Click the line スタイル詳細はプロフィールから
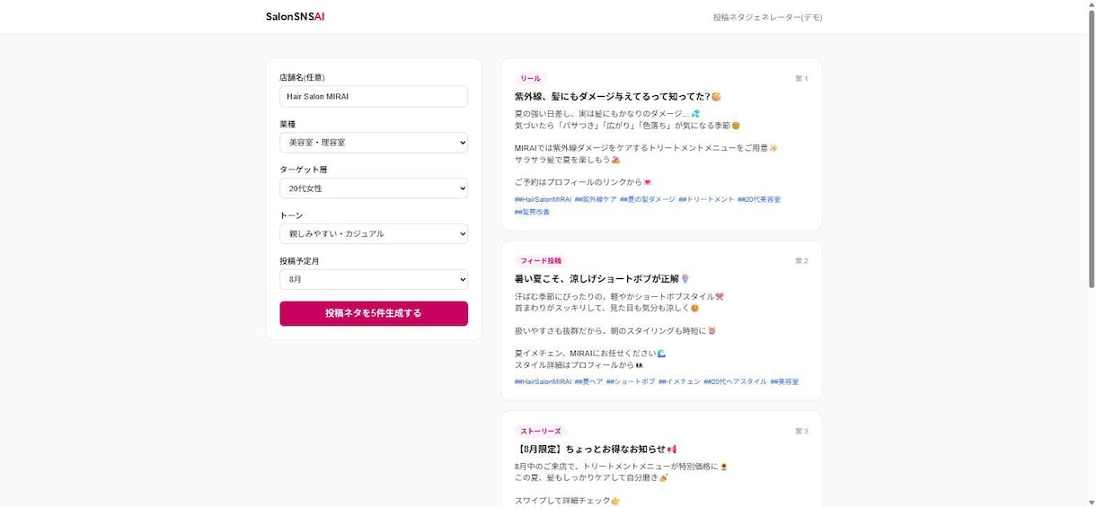This screenshot has width=1096, height=507. tap(579, 365)
